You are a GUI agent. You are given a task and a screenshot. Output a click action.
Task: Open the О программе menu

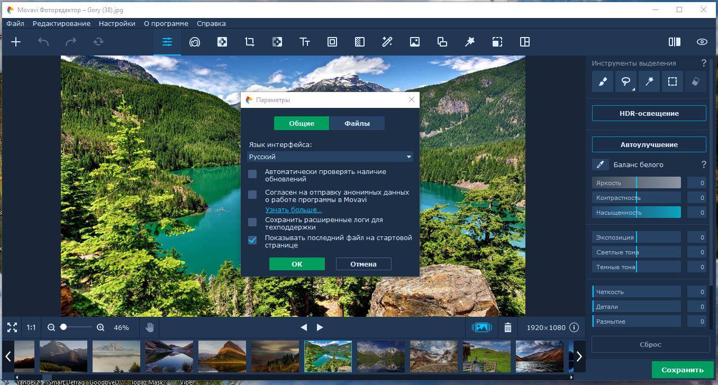point(166,23)
